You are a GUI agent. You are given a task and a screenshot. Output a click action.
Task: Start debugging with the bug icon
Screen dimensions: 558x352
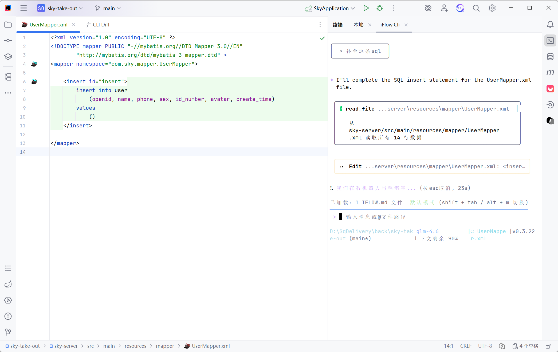click(x=380, y=8)
